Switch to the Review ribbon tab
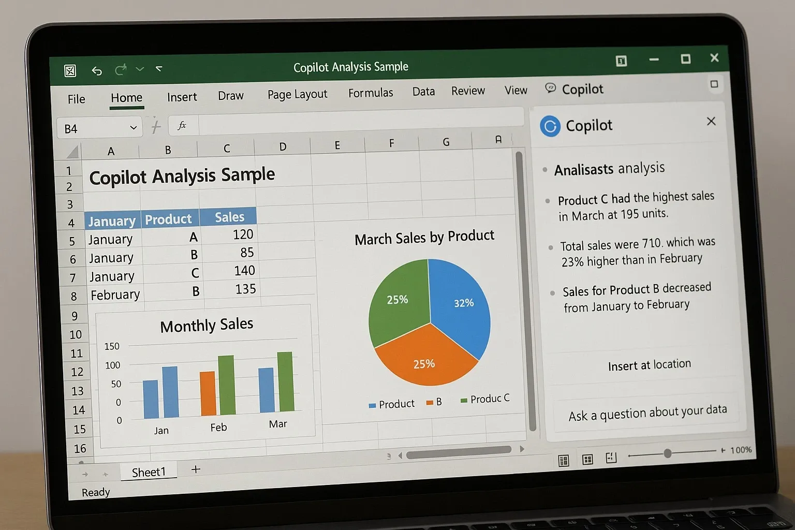 click(467, 91)
